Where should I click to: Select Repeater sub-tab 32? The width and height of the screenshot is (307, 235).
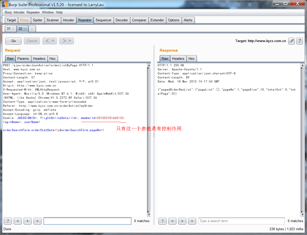coord(20,29)
